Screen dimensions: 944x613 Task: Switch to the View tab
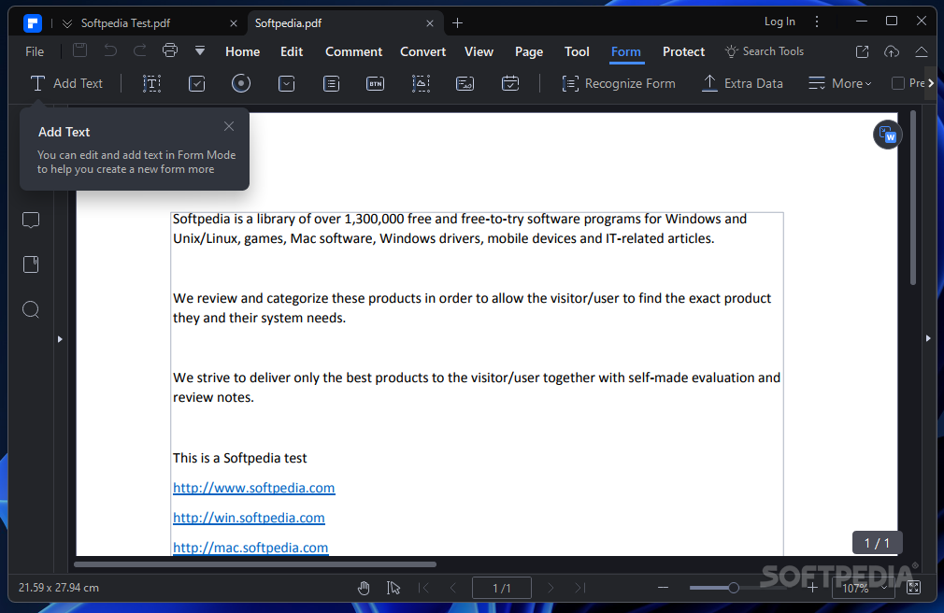[x=479, y=51]
